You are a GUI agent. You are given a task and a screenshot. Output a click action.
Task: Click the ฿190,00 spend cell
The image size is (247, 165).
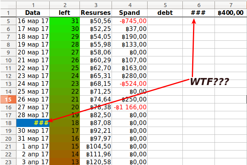click(130, 36)
